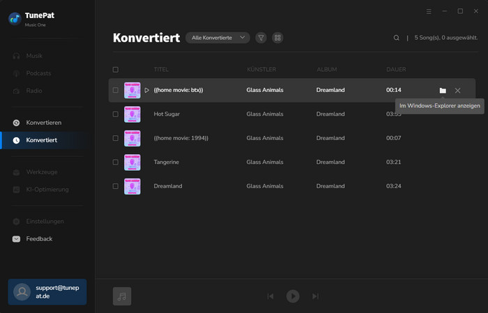The image size is (488, 313).
Task: Sort by the KÜNSTLER column header
Action: point(261,70)
